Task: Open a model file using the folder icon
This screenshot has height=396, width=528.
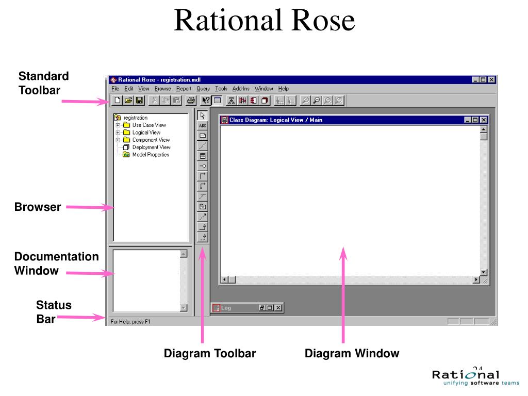Action: [x=128, y=101]
